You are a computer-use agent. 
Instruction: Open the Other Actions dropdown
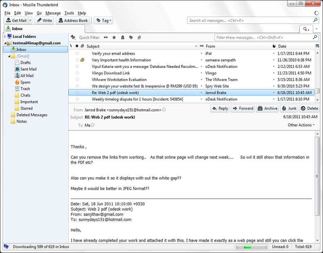[x=301, y=125]
